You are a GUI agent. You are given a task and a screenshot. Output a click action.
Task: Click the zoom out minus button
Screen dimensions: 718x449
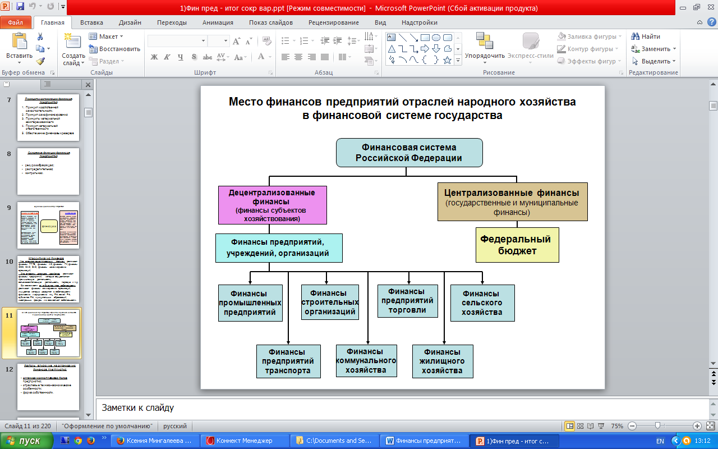click(x=632, y=426)
